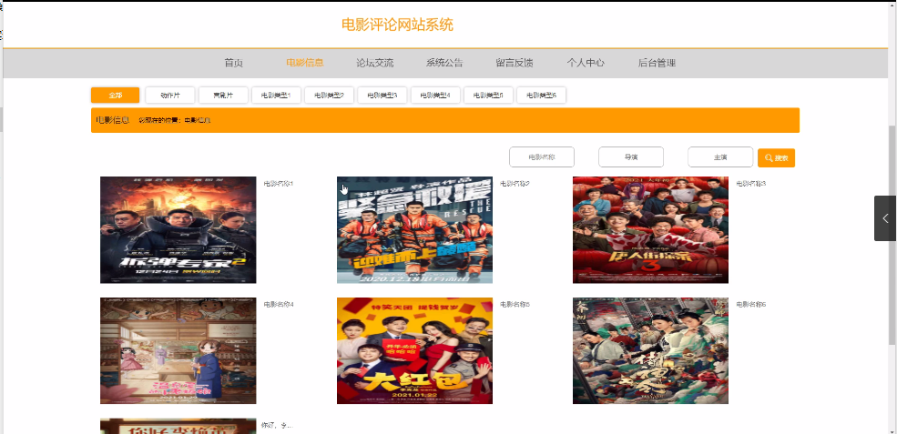Open 留言反馈 navigation item
Image resolution: width=897 pixels, height=434 pixels.
point(515,63)
